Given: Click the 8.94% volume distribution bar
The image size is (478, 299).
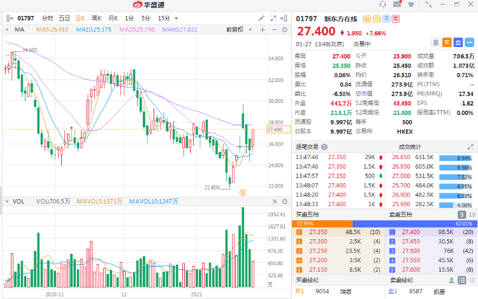Looking at the screenshot, I should tap(456, 158).
